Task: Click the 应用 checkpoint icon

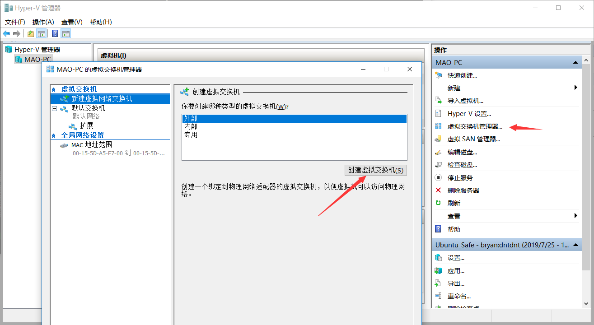Action: tap(438, 271)
